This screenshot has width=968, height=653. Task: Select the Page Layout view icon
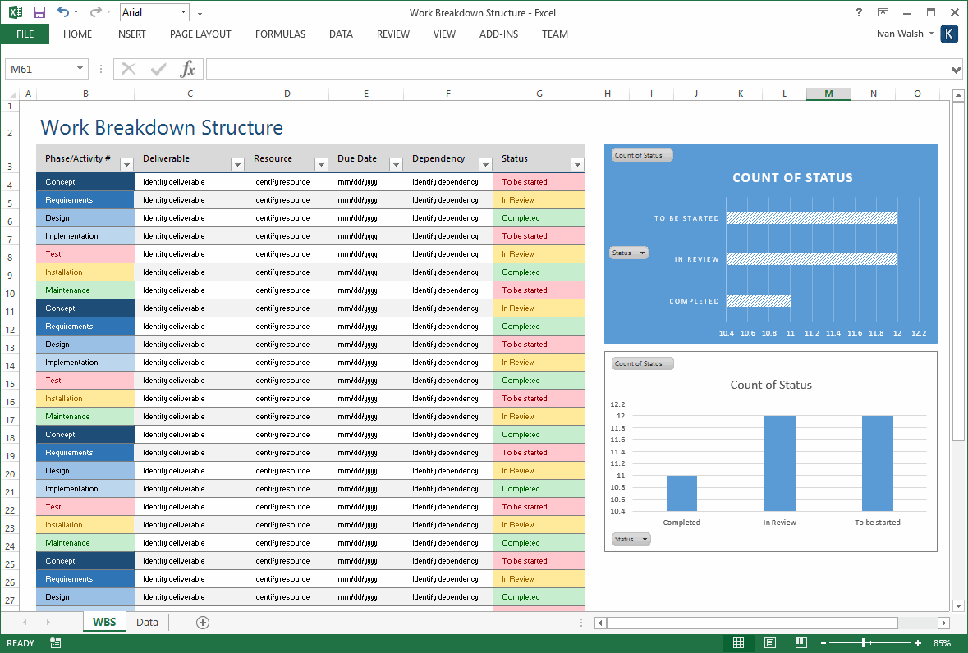770,643
